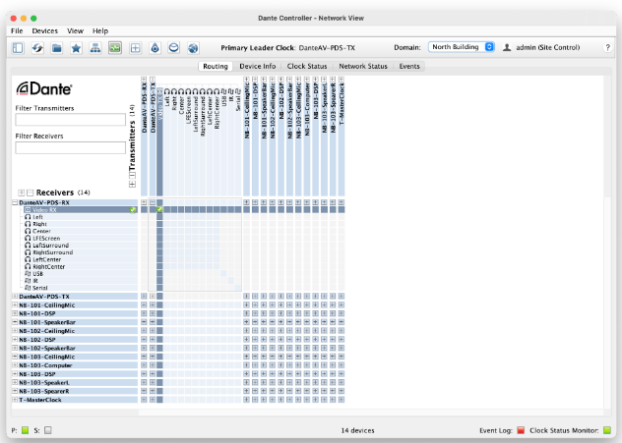Viewport: 622px width, 443px height.
Task: Toggle the filter pane sidebar icon
Action: click(18, 48)
